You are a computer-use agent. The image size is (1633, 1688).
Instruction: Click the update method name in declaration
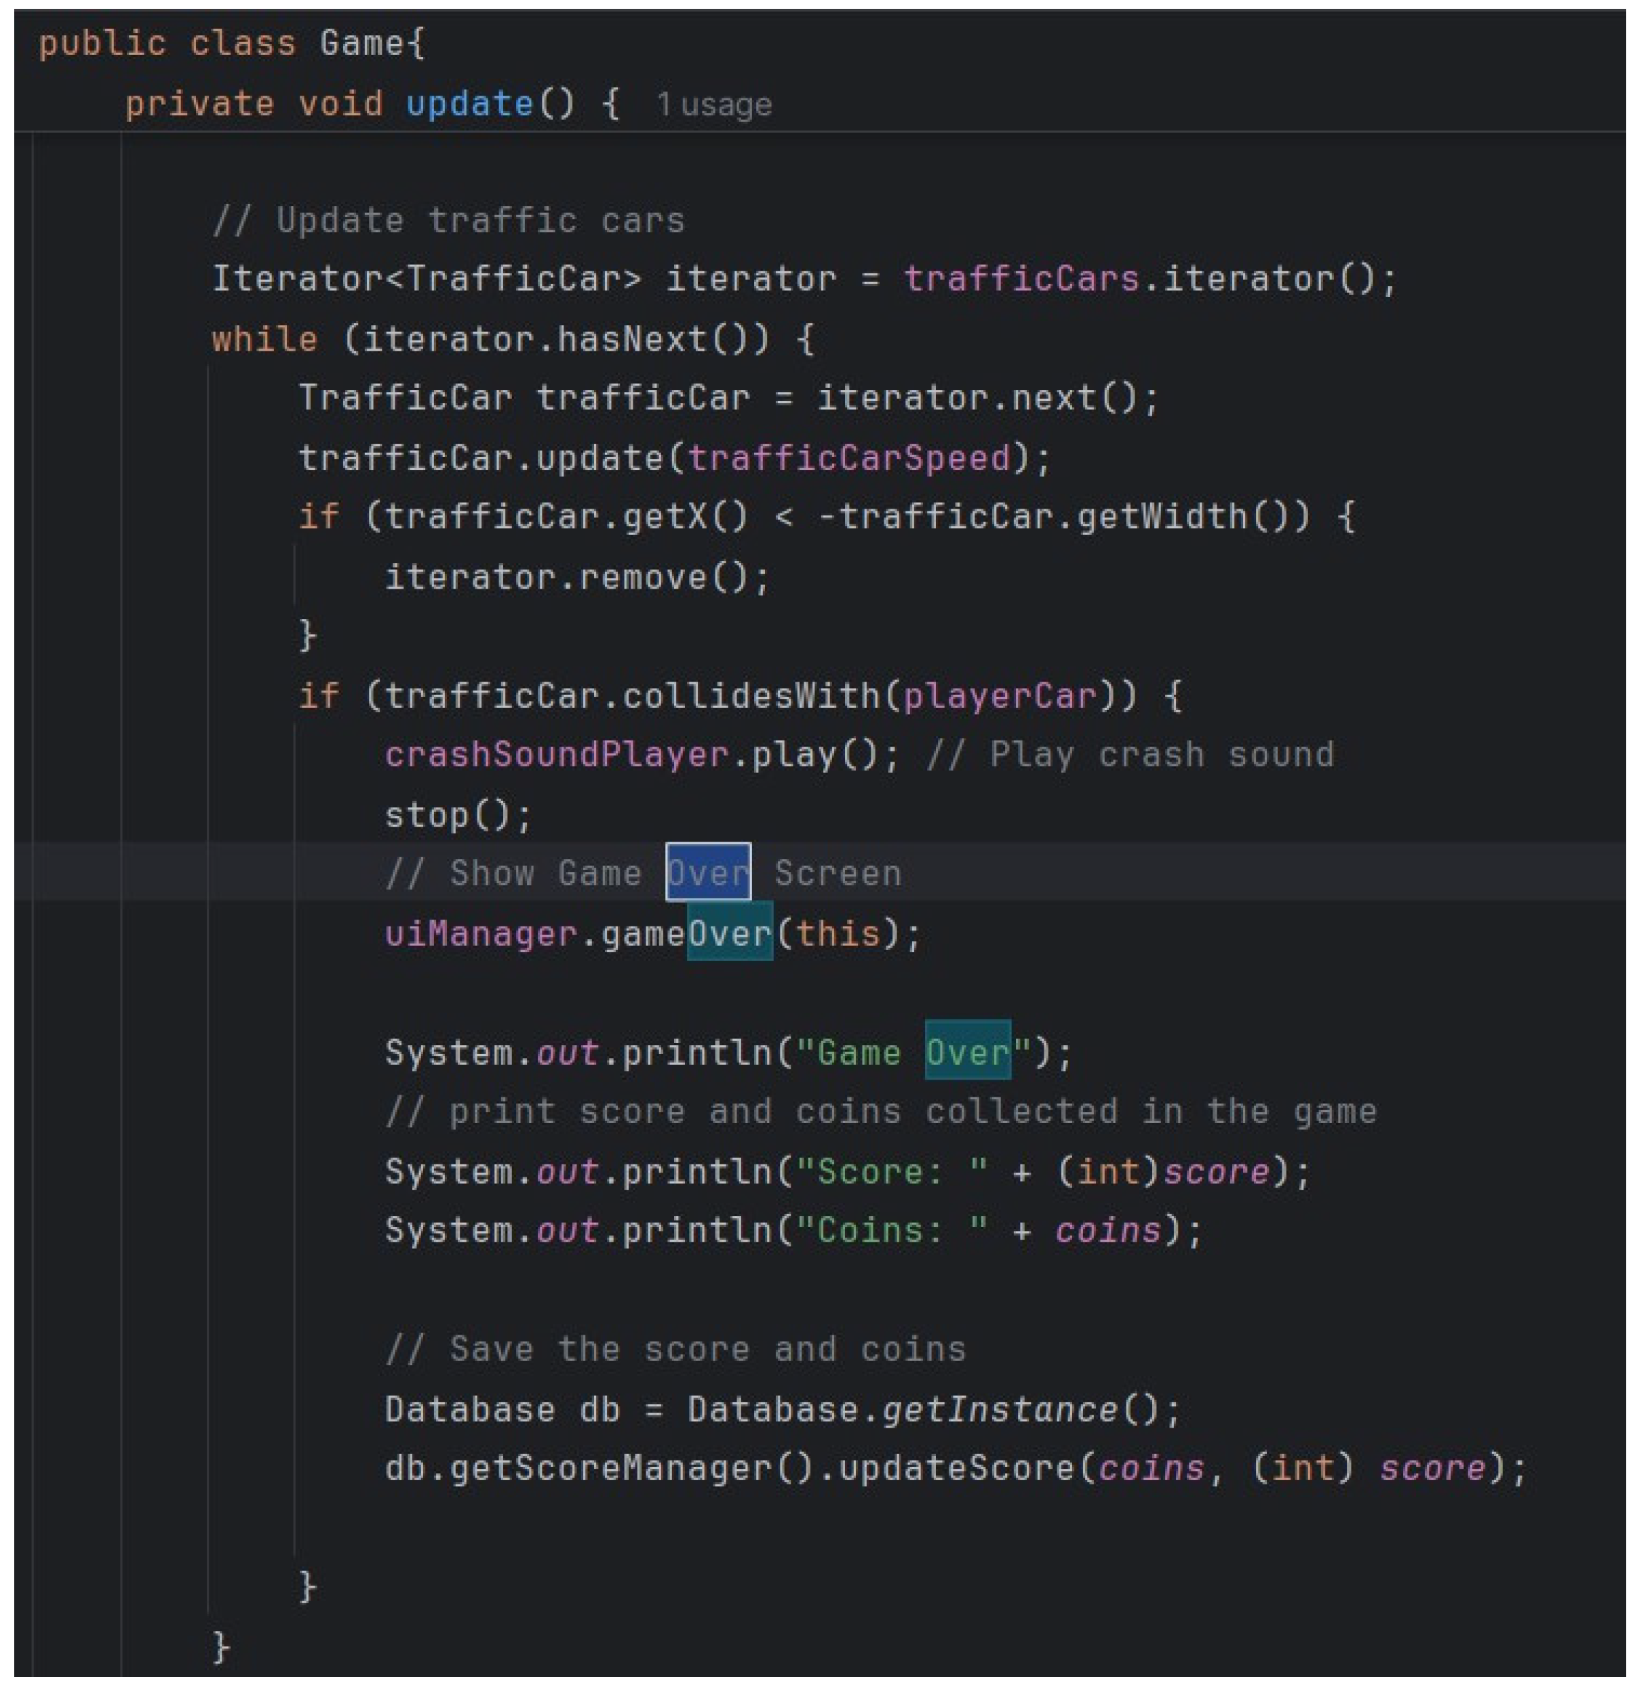(469, 104)
